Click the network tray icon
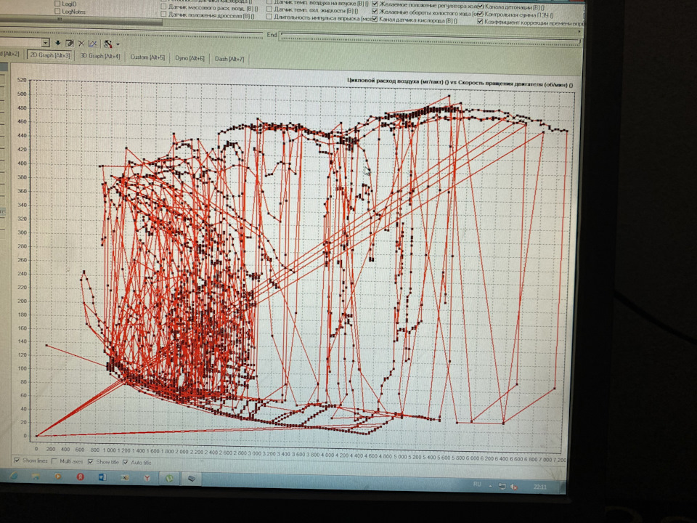This screenshot has height=523, width=697. coord(502,486)
